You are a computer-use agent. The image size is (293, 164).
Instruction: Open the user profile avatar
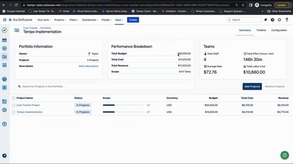tap(287, 20)
